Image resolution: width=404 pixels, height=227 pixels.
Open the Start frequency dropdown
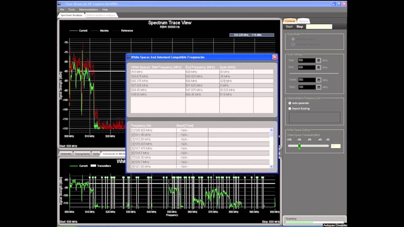pyautogui.click(x=318, y=60)
